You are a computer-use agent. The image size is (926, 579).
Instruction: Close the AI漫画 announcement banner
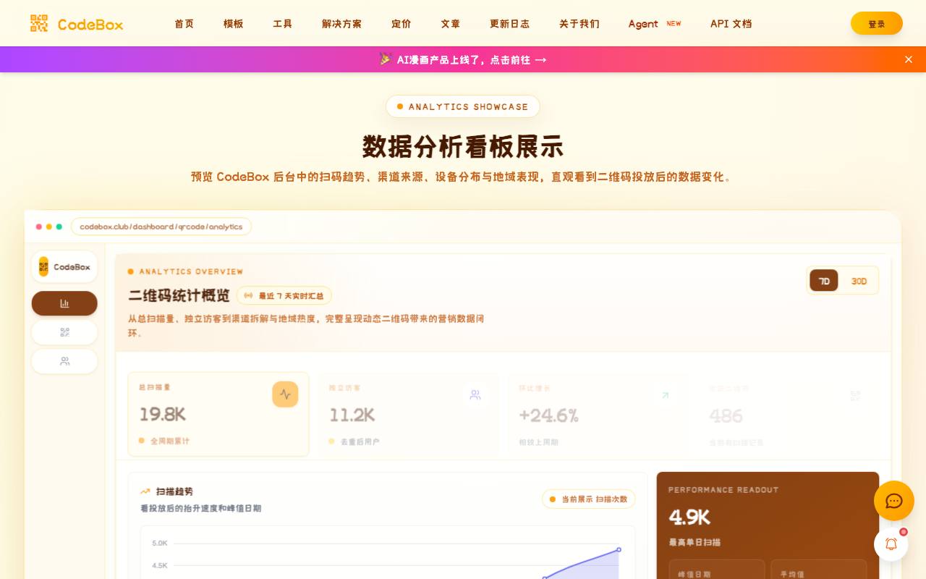[x=909, y=59]
